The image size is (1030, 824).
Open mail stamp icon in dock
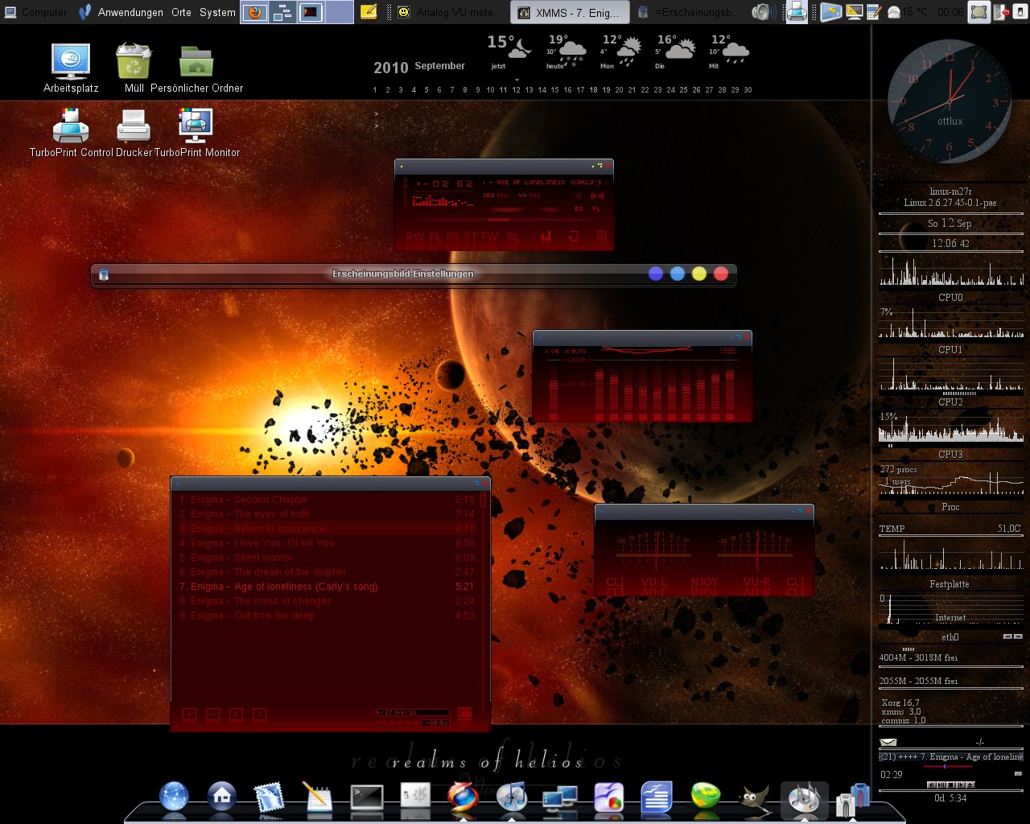(x=270, y=797)
